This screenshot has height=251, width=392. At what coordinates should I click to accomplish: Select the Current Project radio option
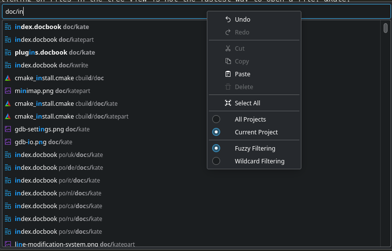point(216,132)
